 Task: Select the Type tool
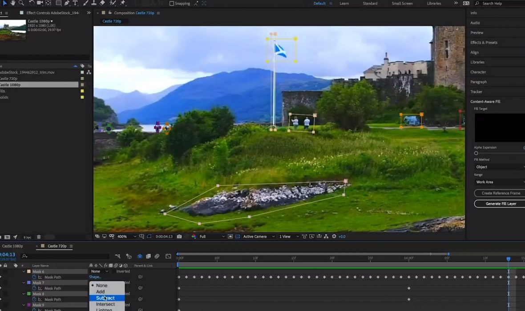75,3
